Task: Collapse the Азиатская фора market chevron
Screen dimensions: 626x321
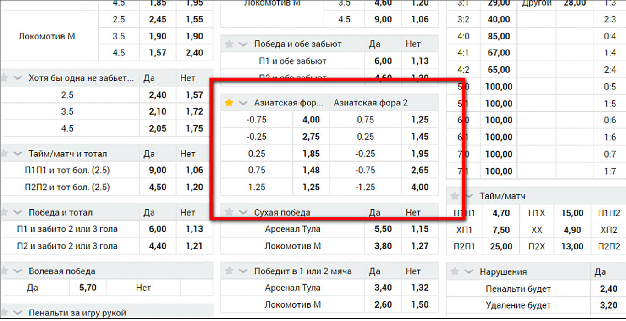Action: [243, 103]
